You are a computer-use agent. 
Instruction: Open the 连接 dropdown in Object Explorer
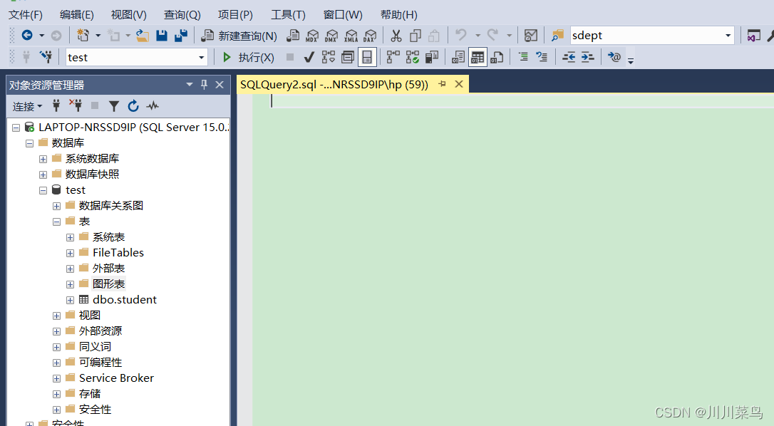click(x=27, y=107)
